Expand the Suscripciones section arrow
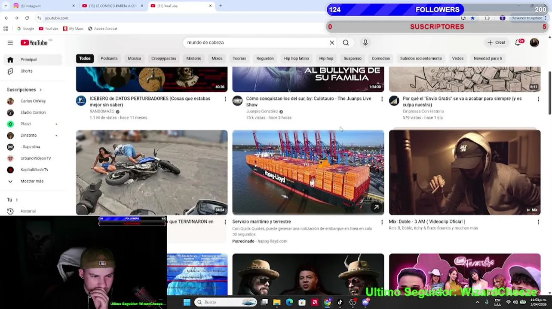This screenshot has height=309, width=552. 40,90
